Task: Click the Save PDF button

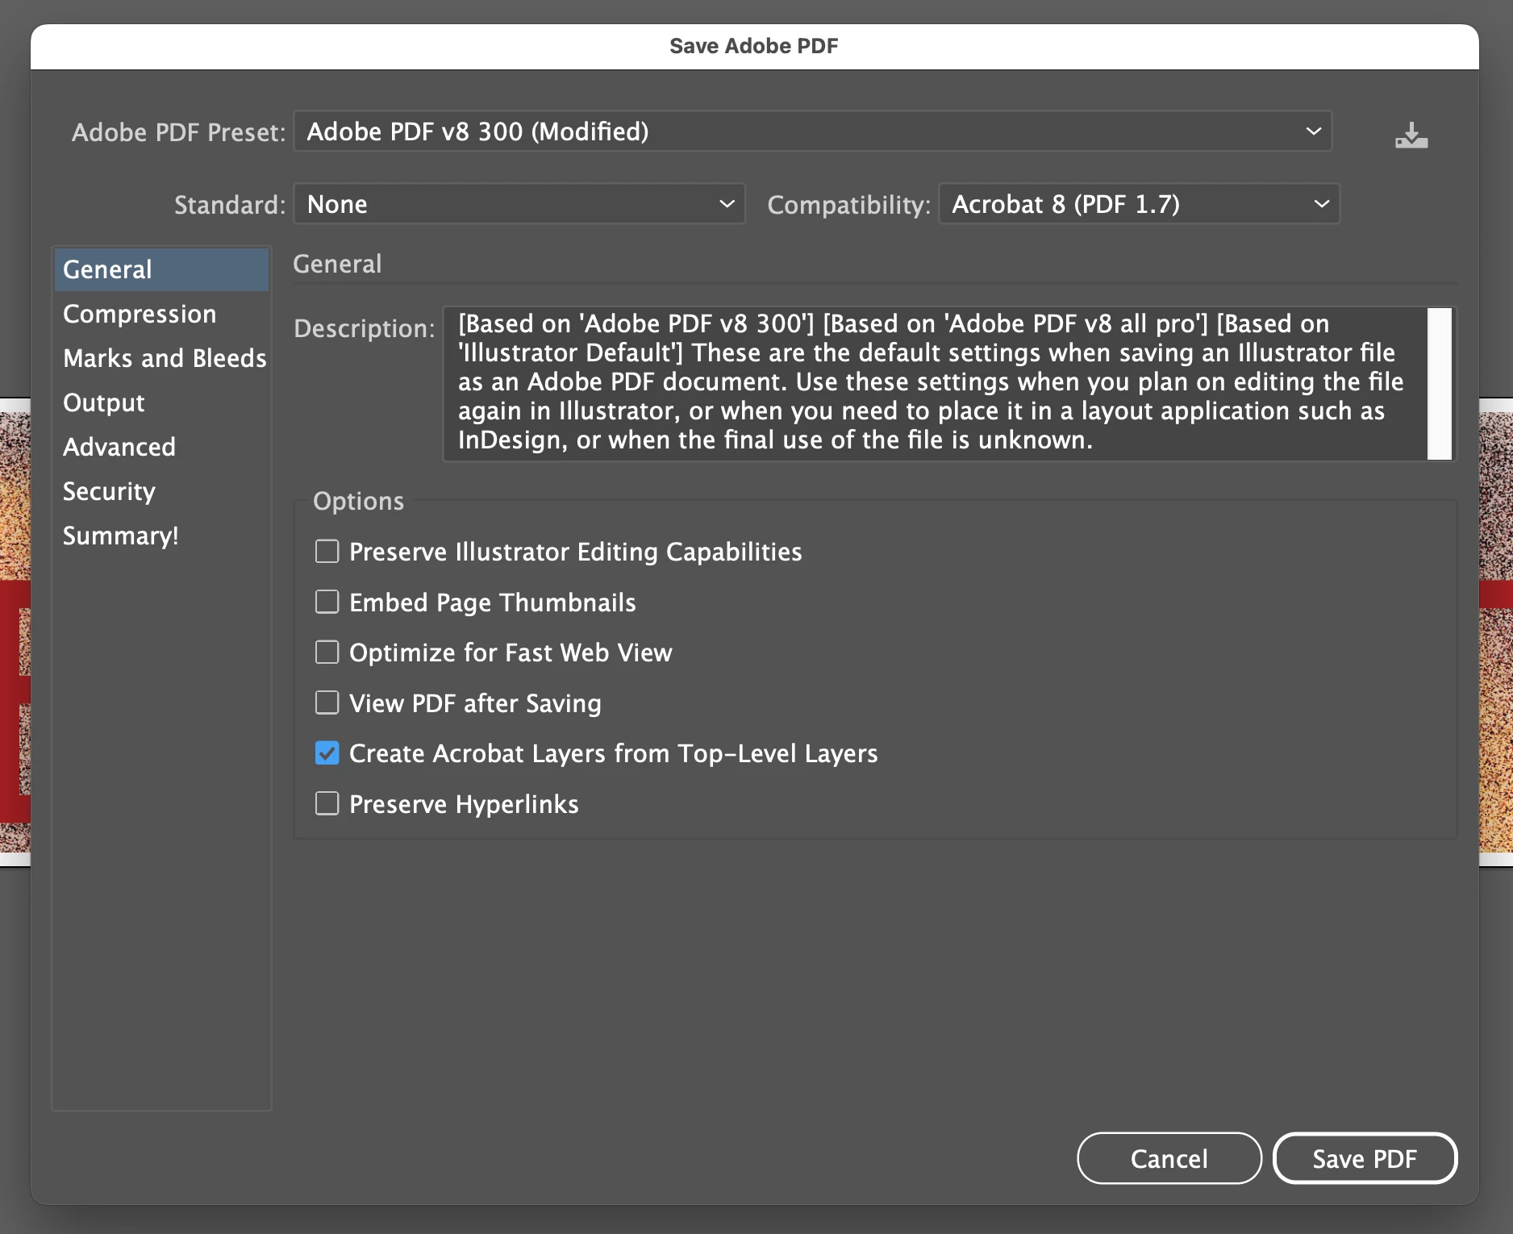Action: pos(1365,1158)
